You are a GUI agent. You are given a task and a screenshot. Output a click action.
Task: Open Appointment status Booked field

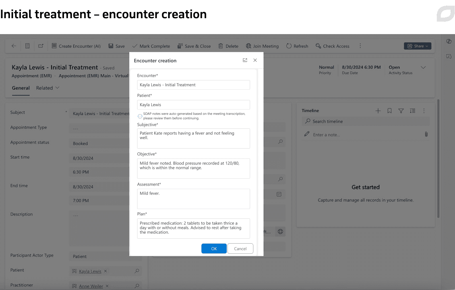[99, 144]
